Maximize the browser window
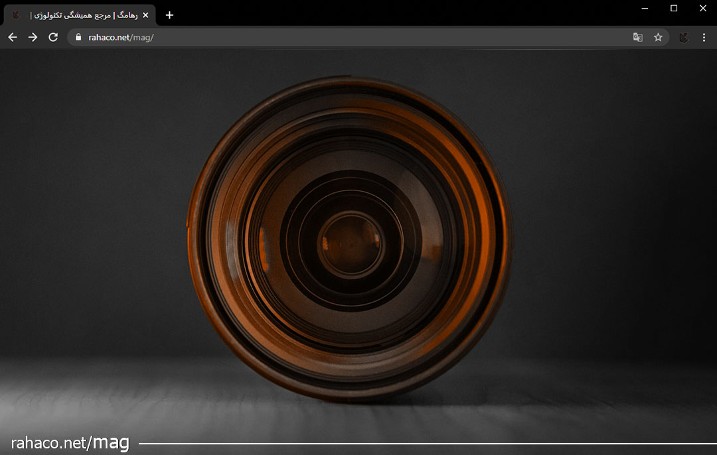This screenshot has height=455, width=717. (674, 9)
